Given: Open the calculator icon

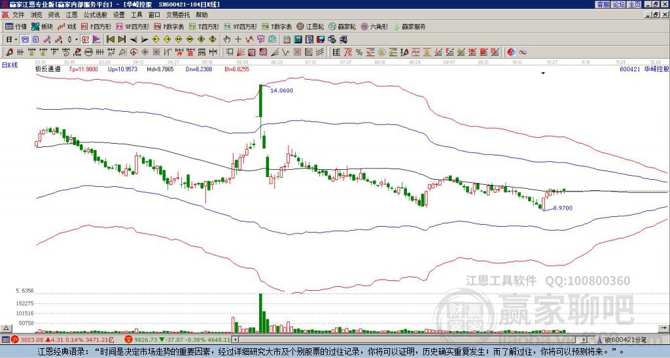Looking at the screenshot, I should click(x=298, y=40).
